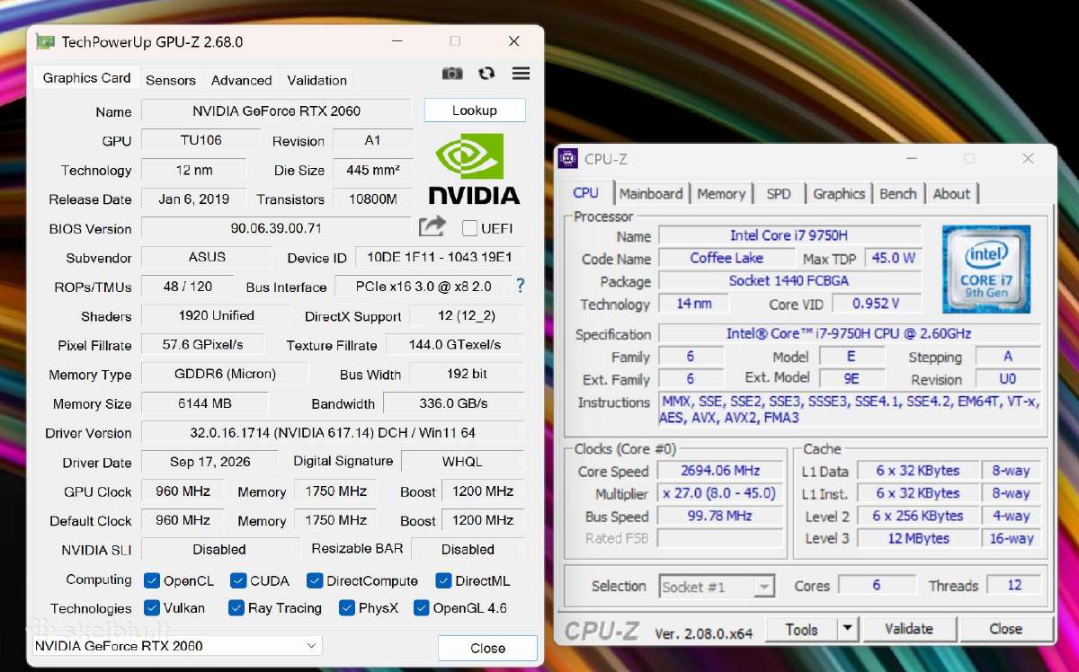Open the GPU-Z hamburger menu
The height and width of the screenshot is (672, 1079).
click(x=521, y=74)
